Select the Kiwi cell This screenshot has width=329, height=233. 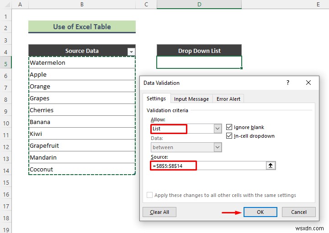point(82,134)
